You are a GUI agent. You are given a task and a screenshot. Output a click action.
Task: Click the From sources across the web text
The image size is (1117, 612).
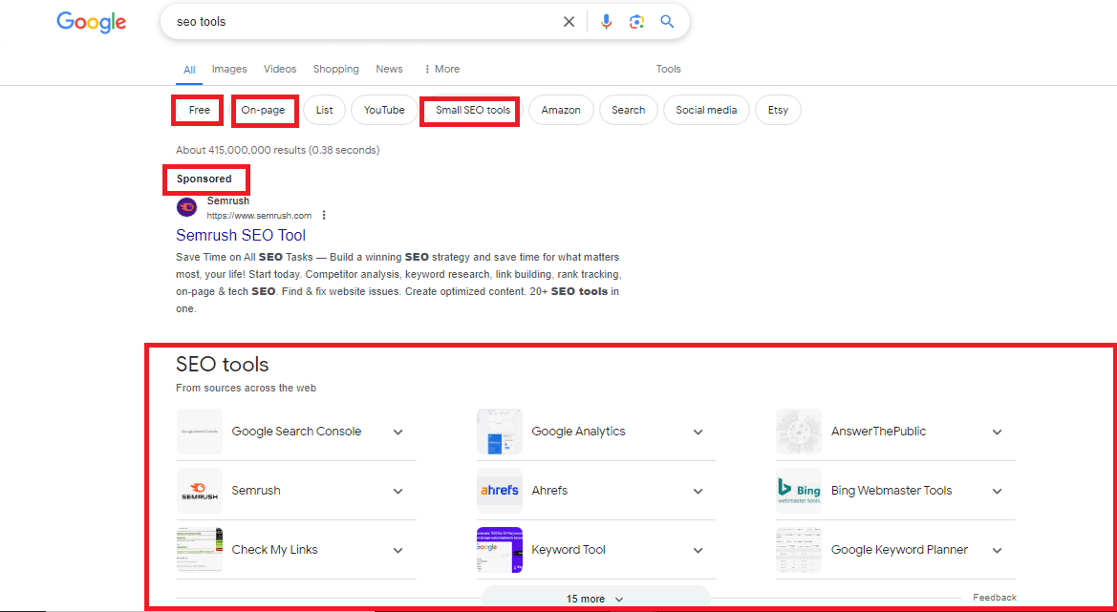[x=246, y=388]
